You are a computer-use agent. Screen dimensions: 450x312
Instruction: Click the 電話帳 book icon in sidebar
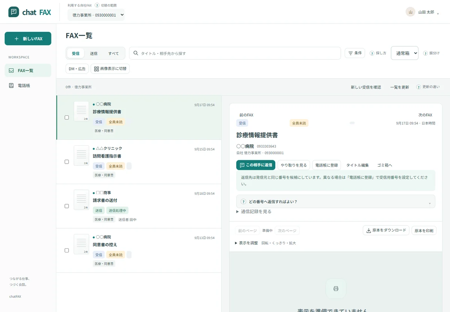[11, 85]
